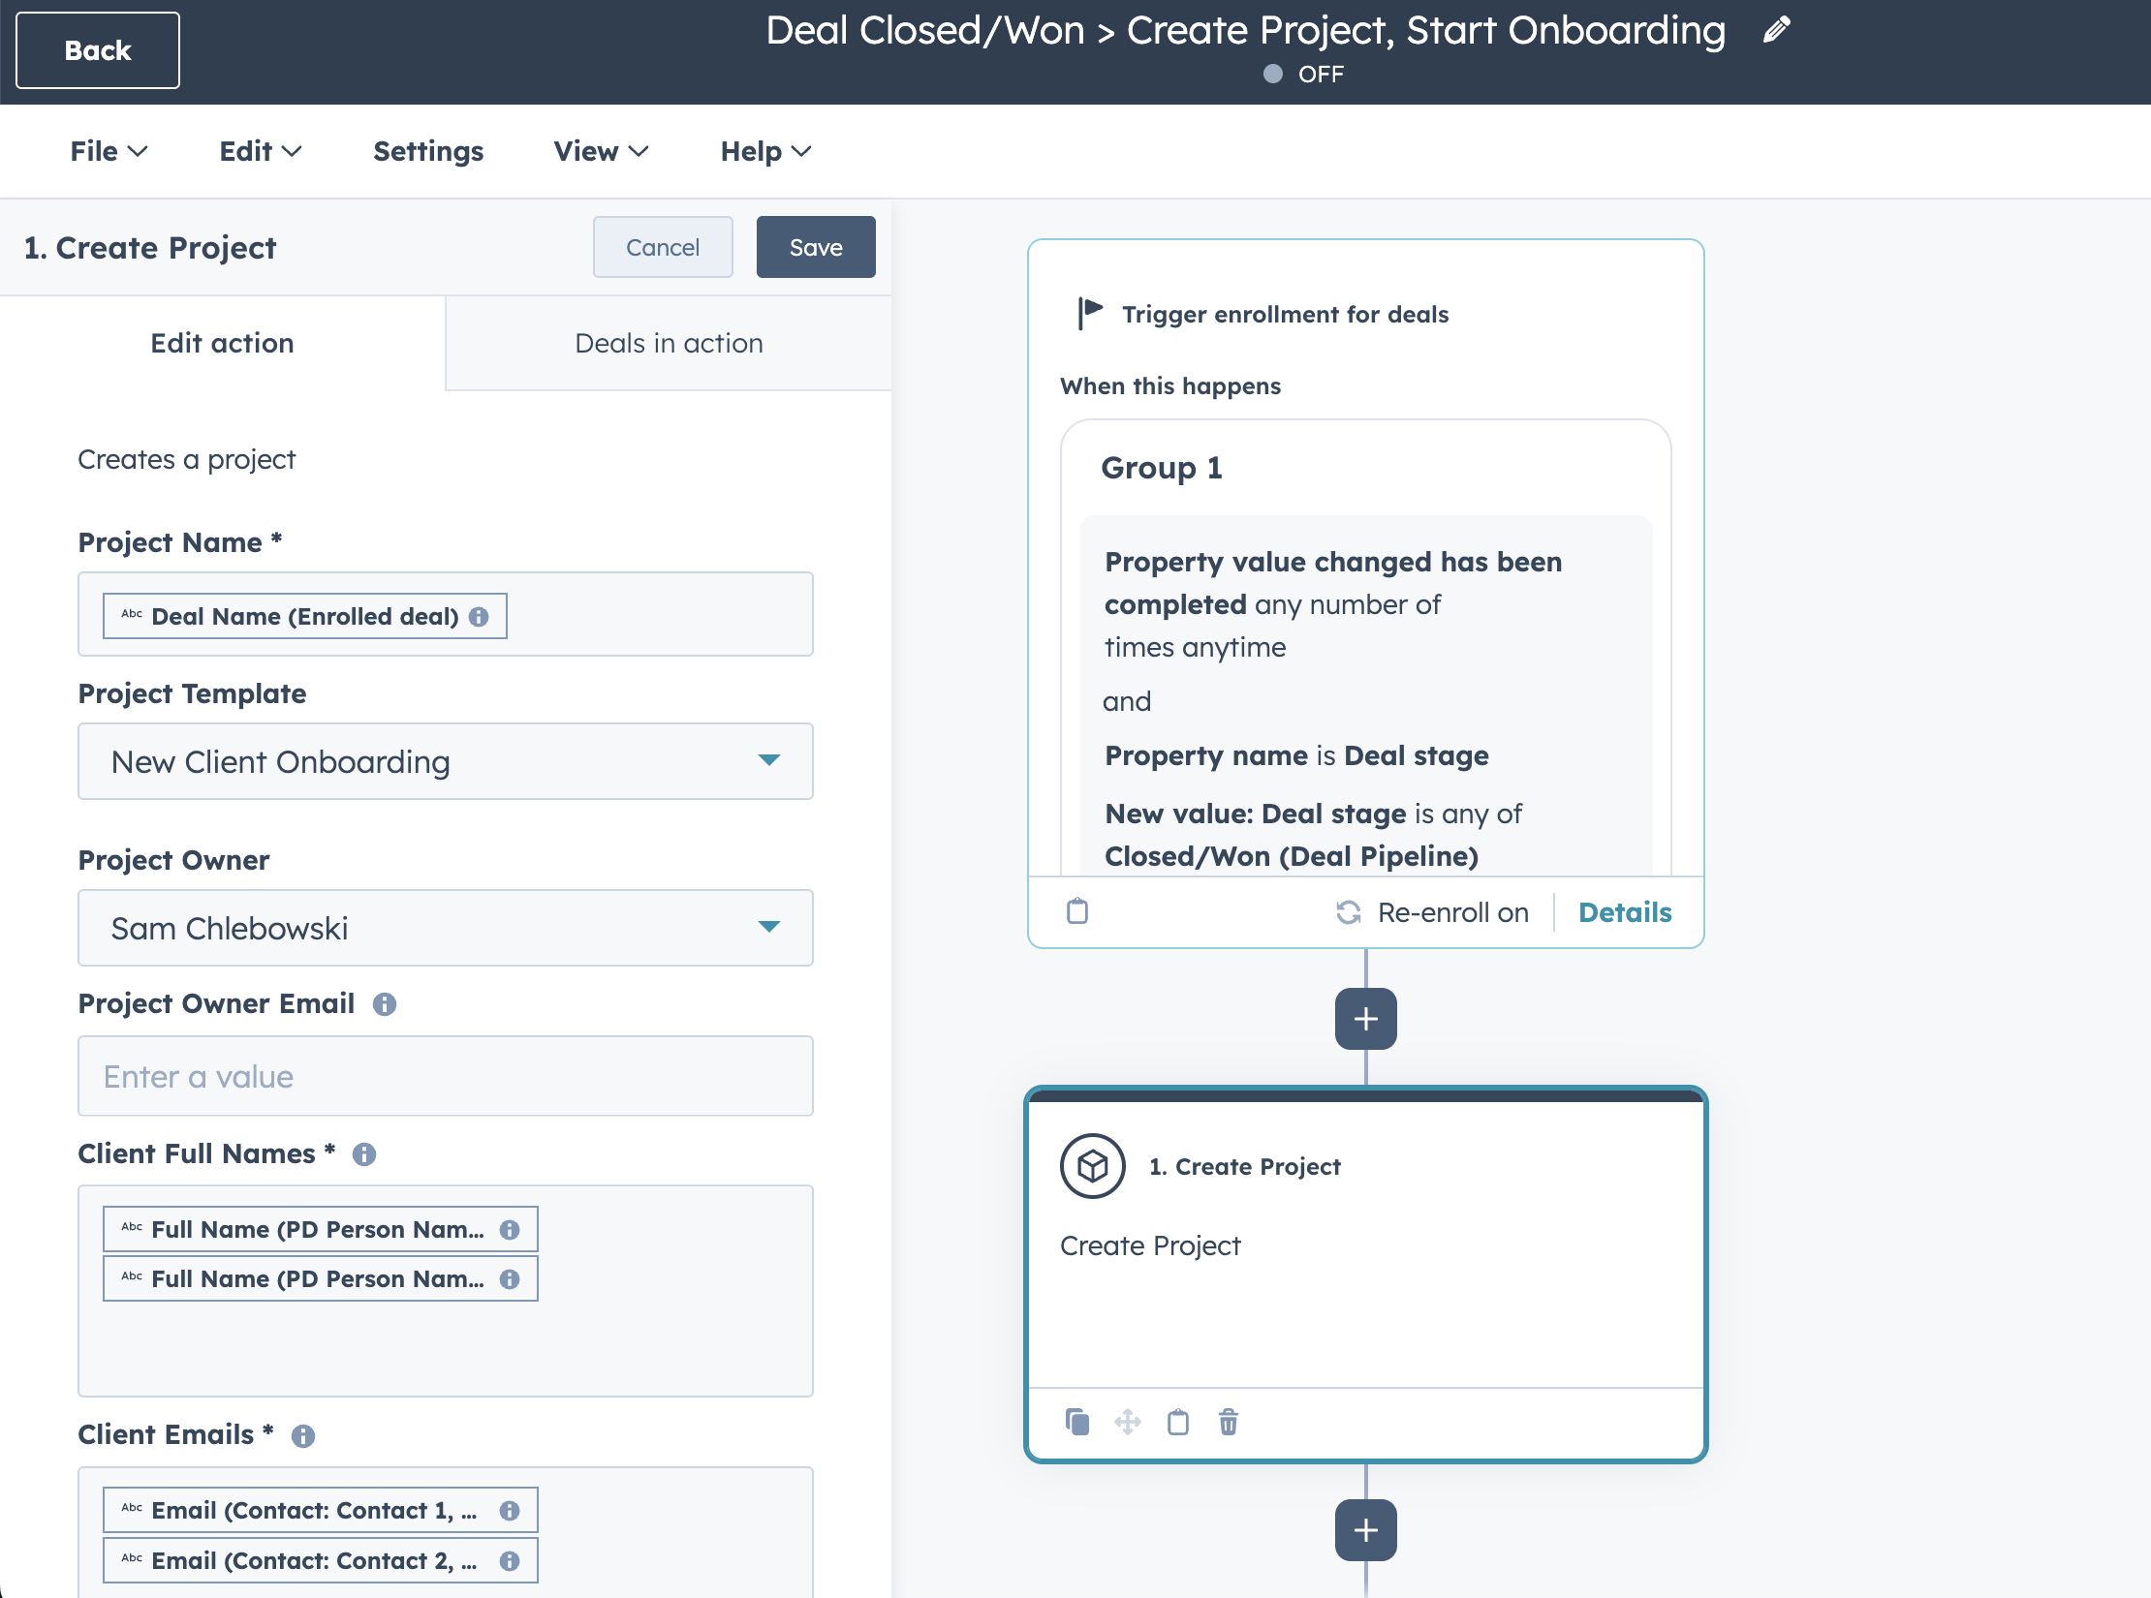Viewport: 2151px width, 1598px height.
Task: Click the pencil icon to rename workflow
Action: point(1776,30)
